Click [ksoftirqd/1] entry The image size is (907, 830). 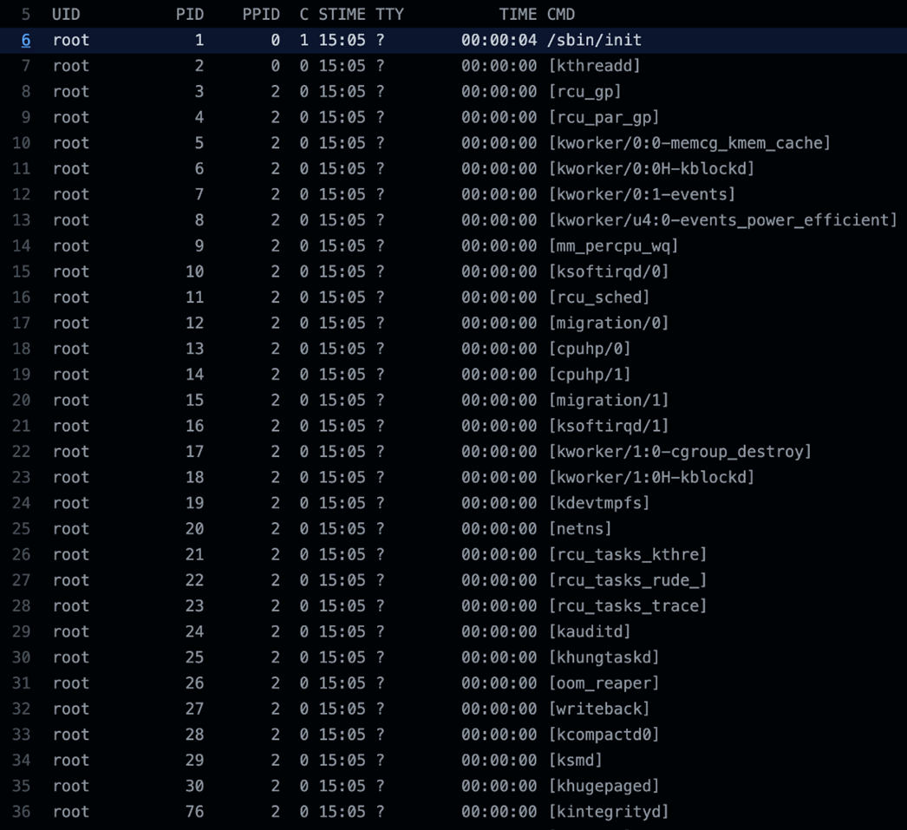pos(609,426)
